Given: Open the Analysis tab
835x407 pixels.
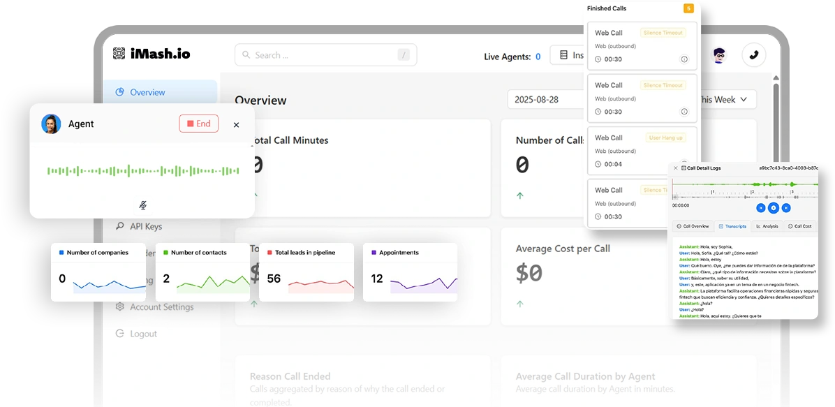Looking at the screenshot, I should [767, 226].
